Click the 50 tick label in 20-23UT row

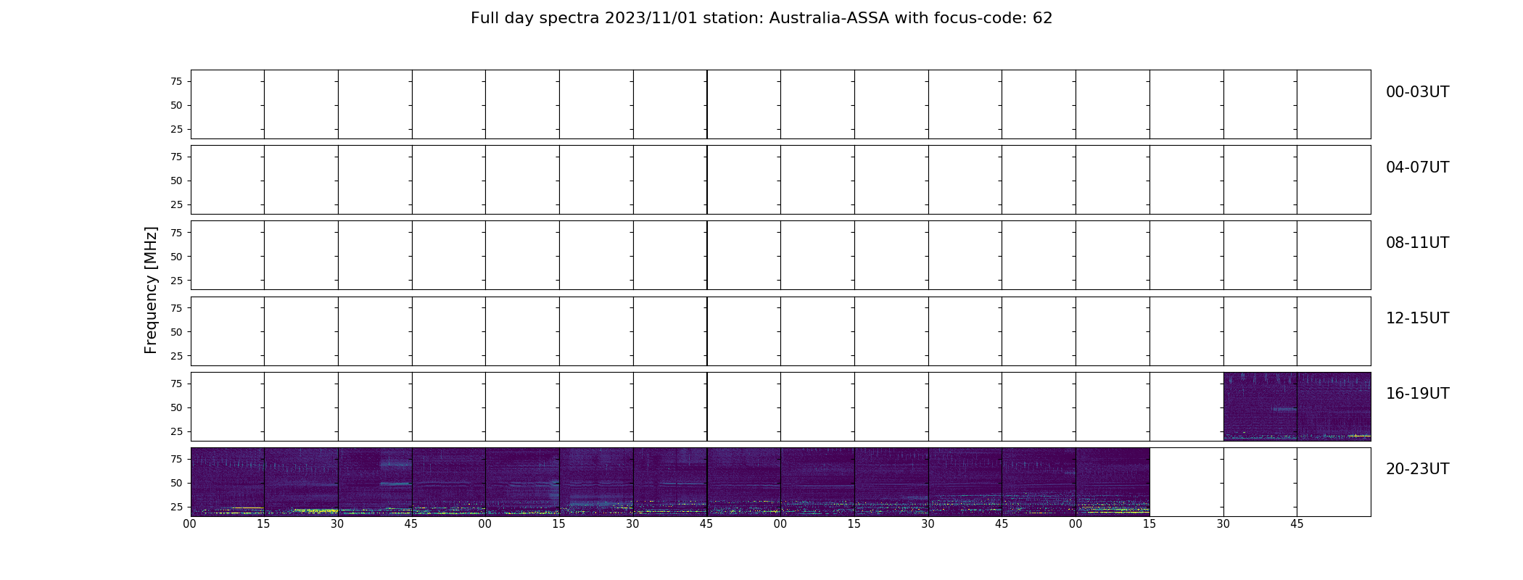[176, 483]
